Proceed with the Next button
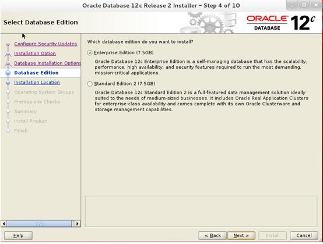The height and width of the screenshot is (244, 323). 241,236
